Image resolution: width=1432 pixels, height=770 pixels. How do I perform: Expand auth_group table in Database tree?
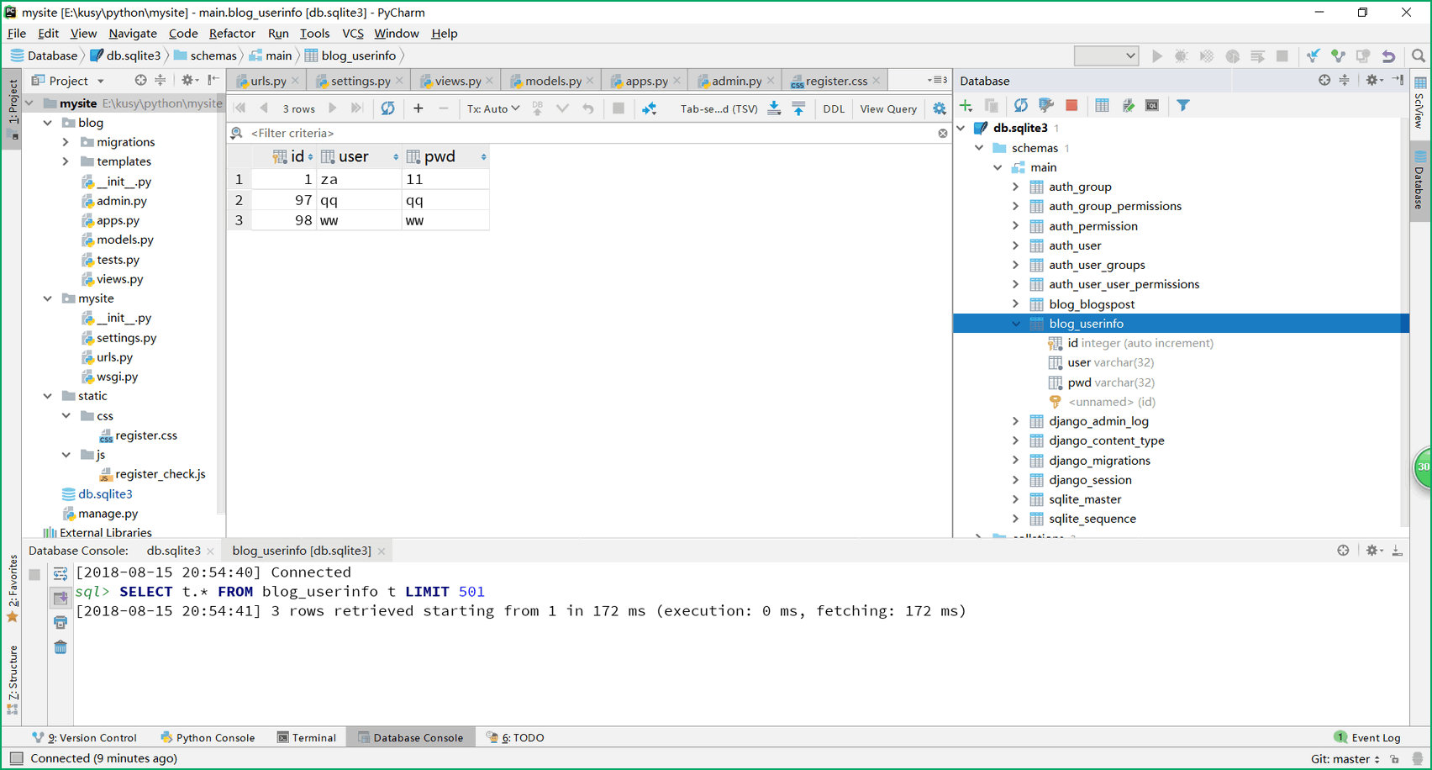point(1015,187)
